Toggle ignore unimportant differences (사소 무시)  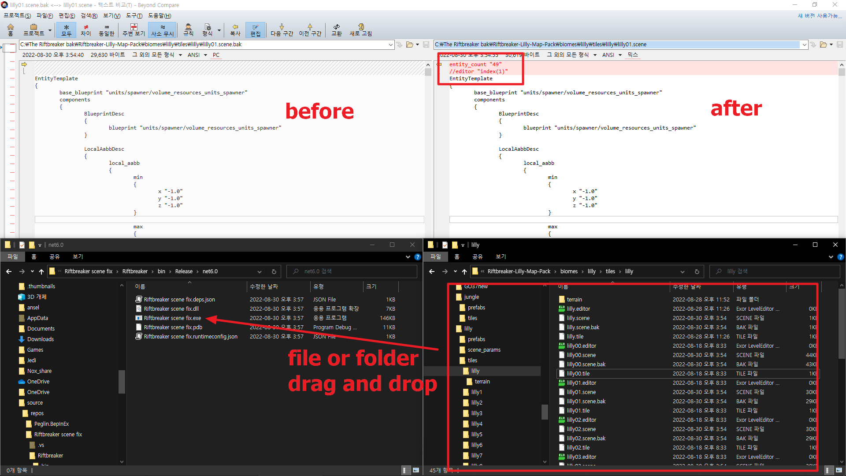162,30
